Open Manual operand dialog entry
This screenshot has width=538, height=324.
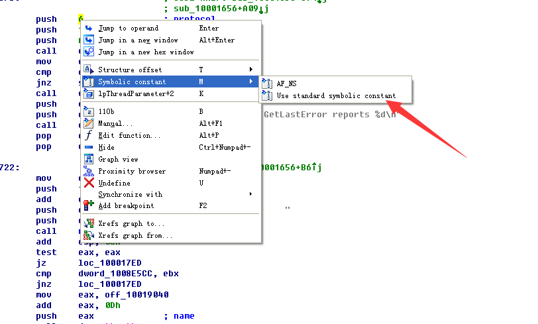(x=171, y=123)
